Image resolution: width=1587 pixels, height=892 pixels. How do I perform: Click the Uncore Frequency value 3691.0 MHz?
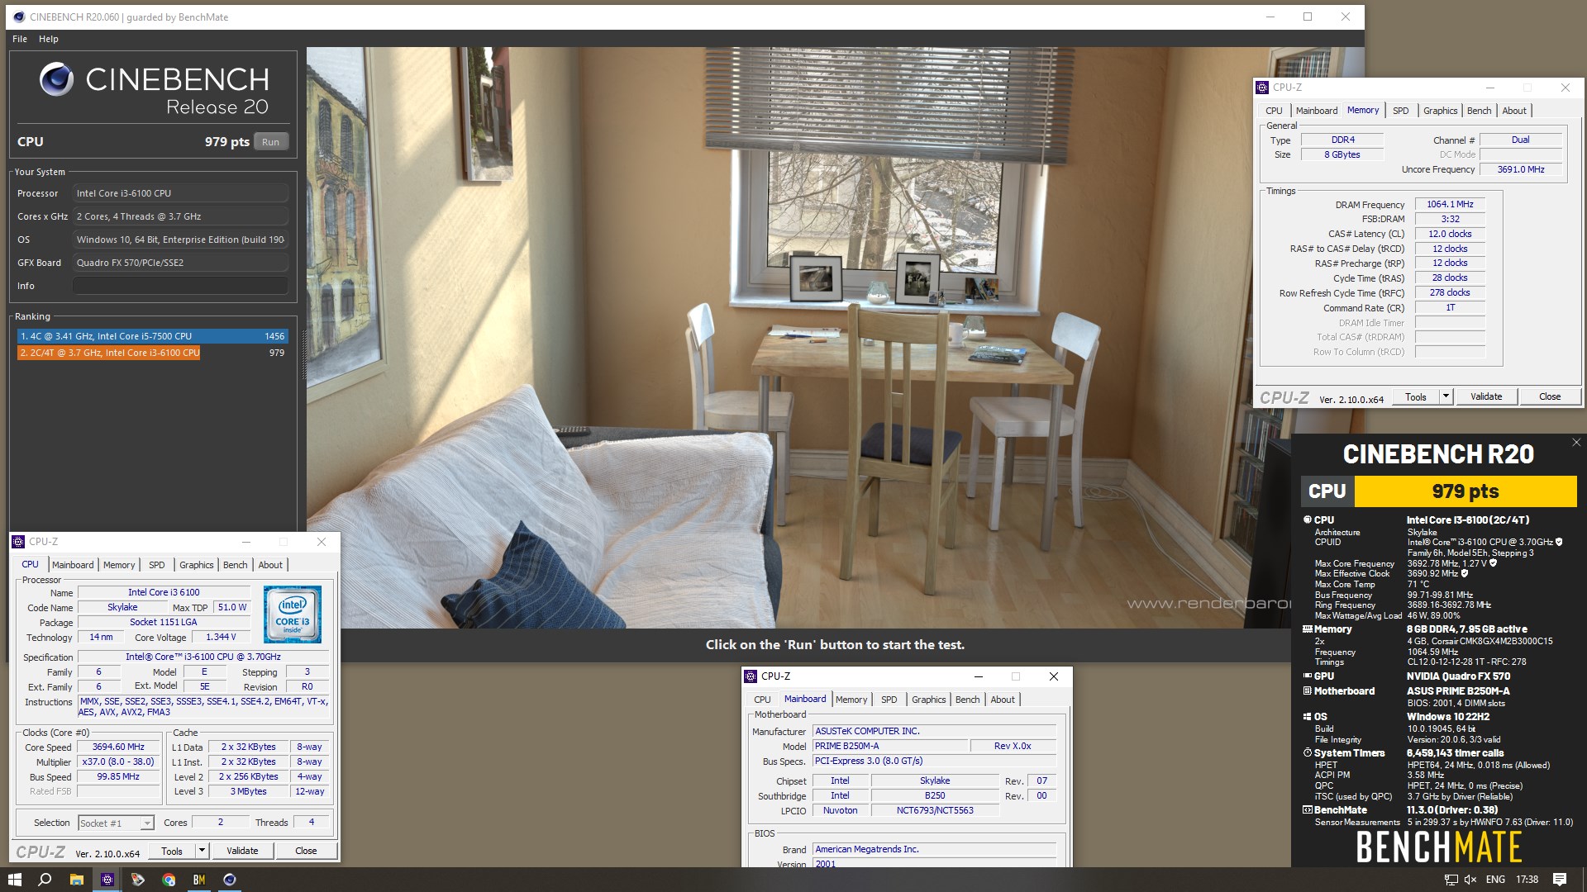[1521, 169]
